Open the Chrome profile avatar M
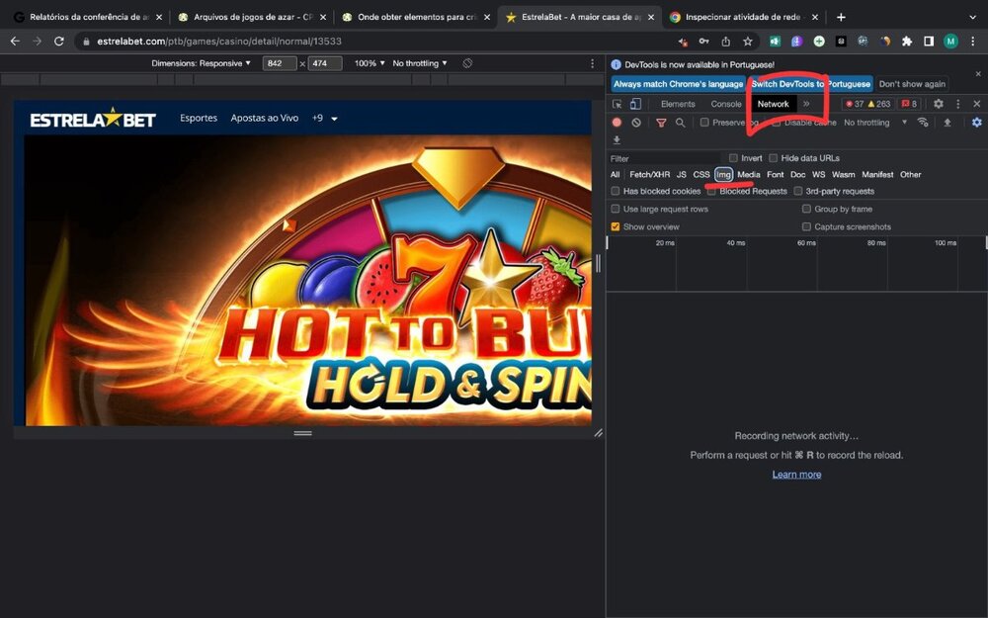 950,42
